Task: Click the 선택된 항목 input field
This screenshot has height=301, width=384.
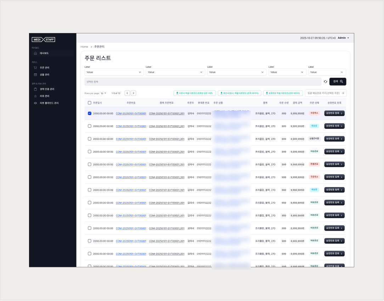Action: 203,82
